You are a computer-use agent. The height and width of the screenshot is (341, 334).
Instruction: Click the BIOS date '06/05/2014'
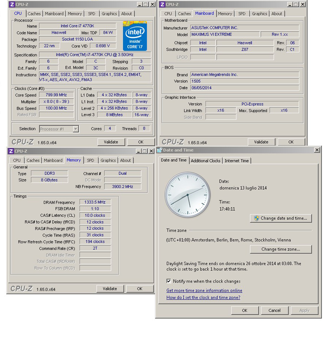click(245, 88)
